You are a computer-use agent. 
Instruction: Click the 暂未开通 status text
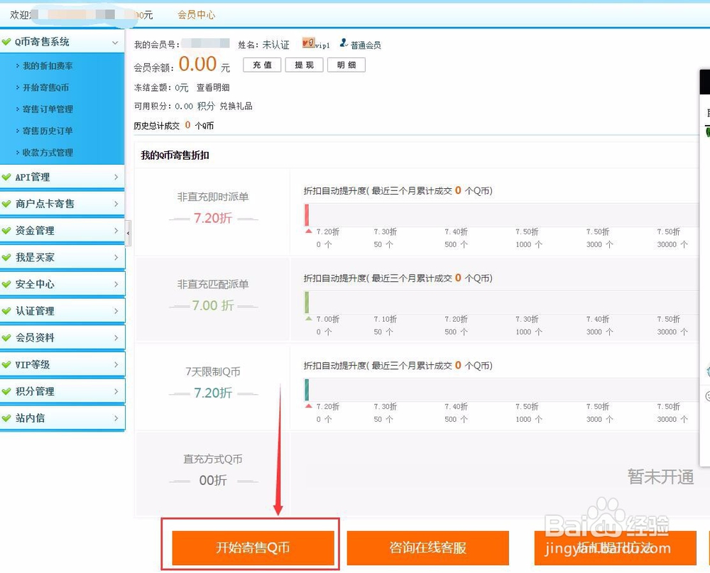click(660, 477)
